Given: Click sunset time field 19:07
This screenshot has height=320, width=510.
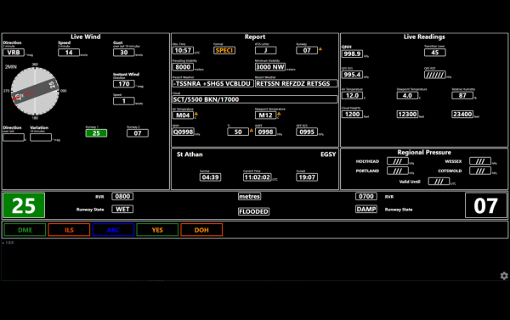Looking at the screenshot, I should coord(307,177).
